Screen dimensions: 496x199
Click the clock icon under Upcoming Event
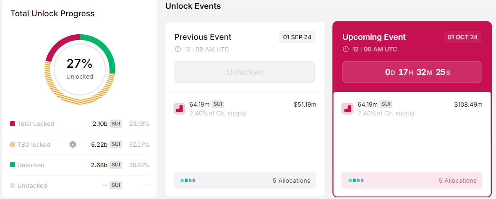346,49
